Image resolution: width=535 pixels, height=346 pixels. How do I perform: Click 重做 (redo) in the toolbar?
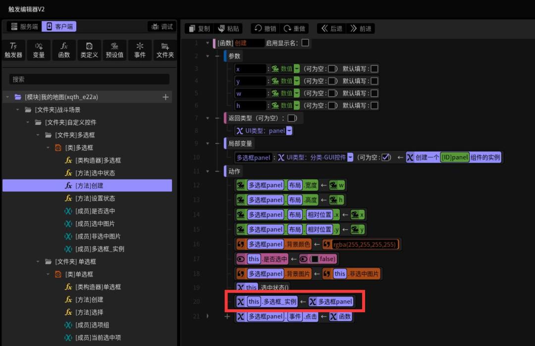294,28
